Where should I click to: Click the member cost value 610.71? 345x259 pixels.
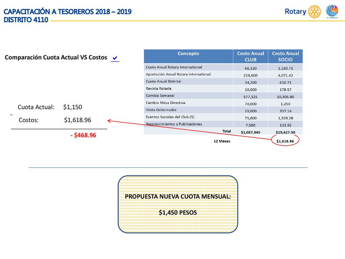coord(285,82)
